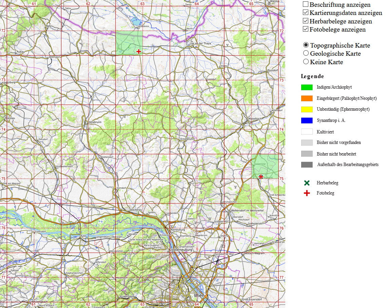387x308 pixels.
Task: Click the 'Groß-Enzersdorf' town label
Action: 252,300
